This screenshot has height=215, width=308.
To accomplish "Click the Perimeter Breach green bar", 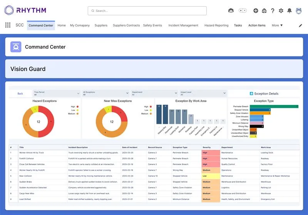I will [x=274, y=107].
